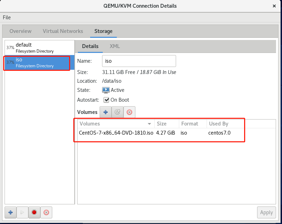The image size is (282, 224).
Task: Select the iso storage pool
Action: click(x=40, y=62)
